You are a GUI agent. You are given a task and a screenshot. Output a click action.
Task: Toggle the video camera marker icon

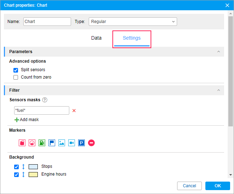pos(72,143)
